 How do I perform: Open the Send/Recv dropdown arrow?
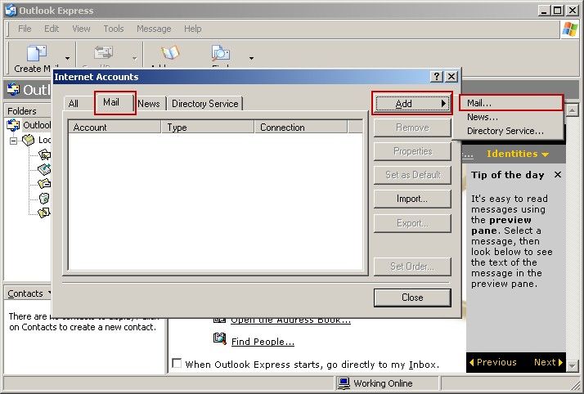(x=134, y=58)
